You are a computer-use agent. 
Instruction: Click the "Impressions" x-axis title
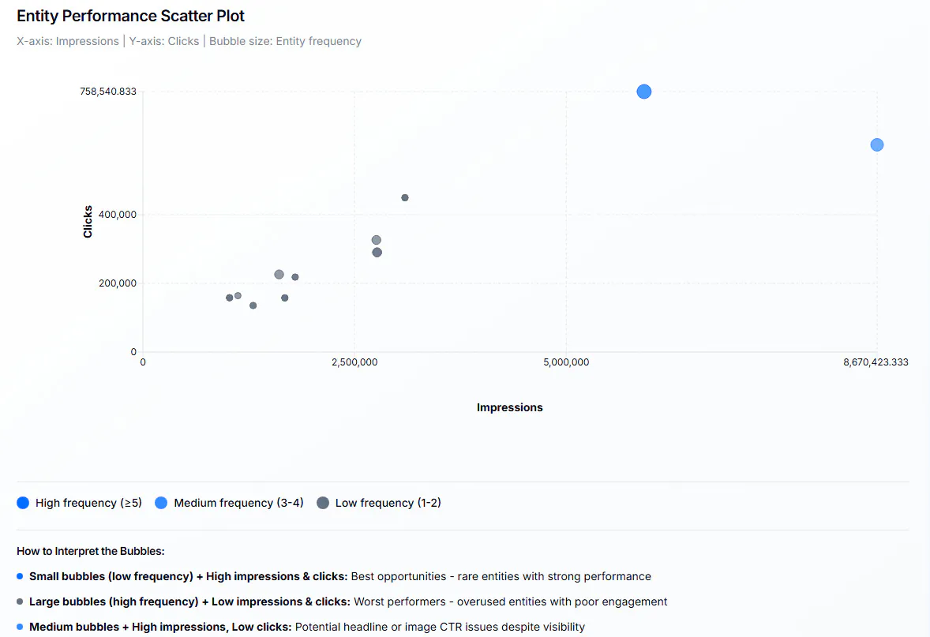[x=510, y=408]
